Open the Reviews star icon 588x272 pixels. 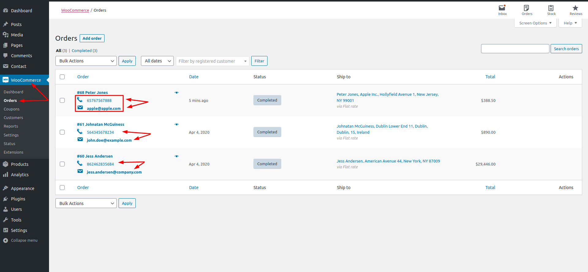click(575, 8)
